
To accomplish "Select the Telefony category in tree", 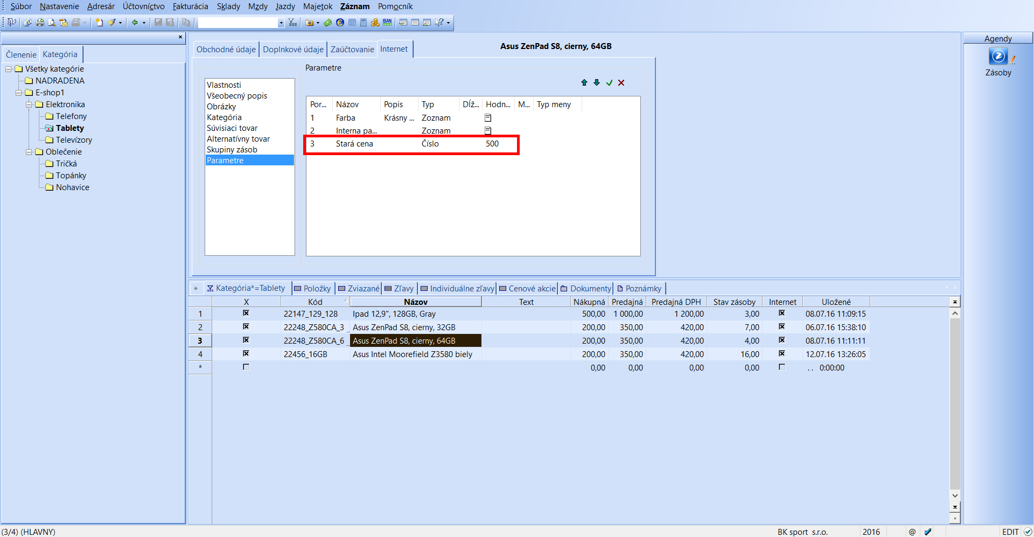I will pos(71,116).
